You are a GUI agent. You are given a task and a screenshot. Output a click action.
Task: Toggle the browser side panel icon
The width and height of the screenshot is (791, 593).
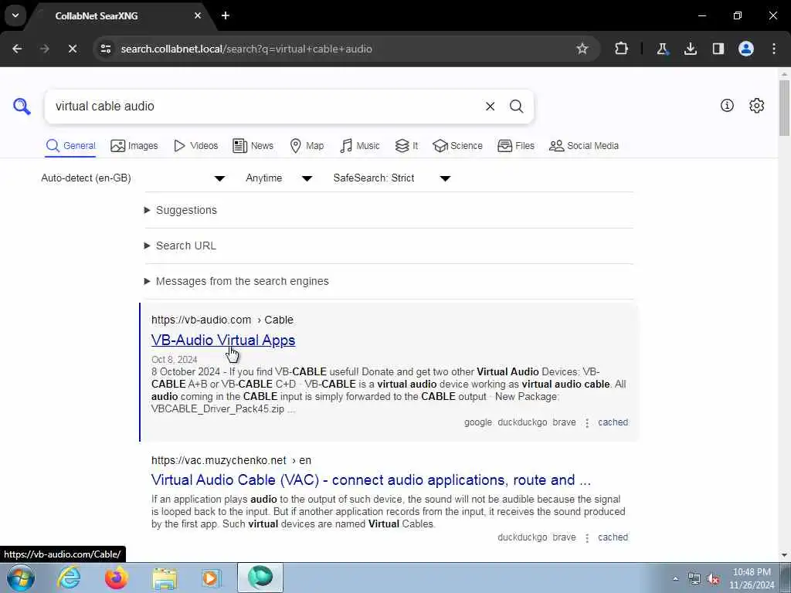tap(718, 49)
